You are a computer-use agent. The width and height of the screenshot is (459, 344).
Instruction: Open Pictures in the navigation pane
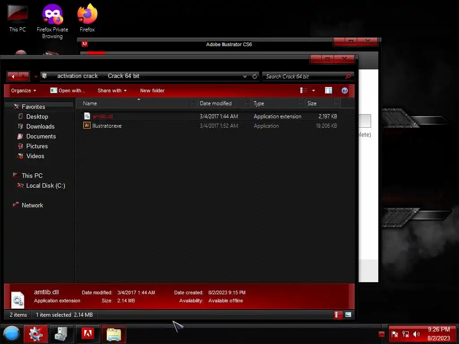coord(37,146)
